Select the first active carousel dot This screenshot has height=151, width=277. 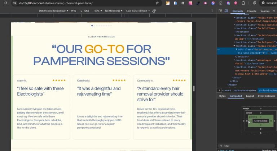(92, 26)
